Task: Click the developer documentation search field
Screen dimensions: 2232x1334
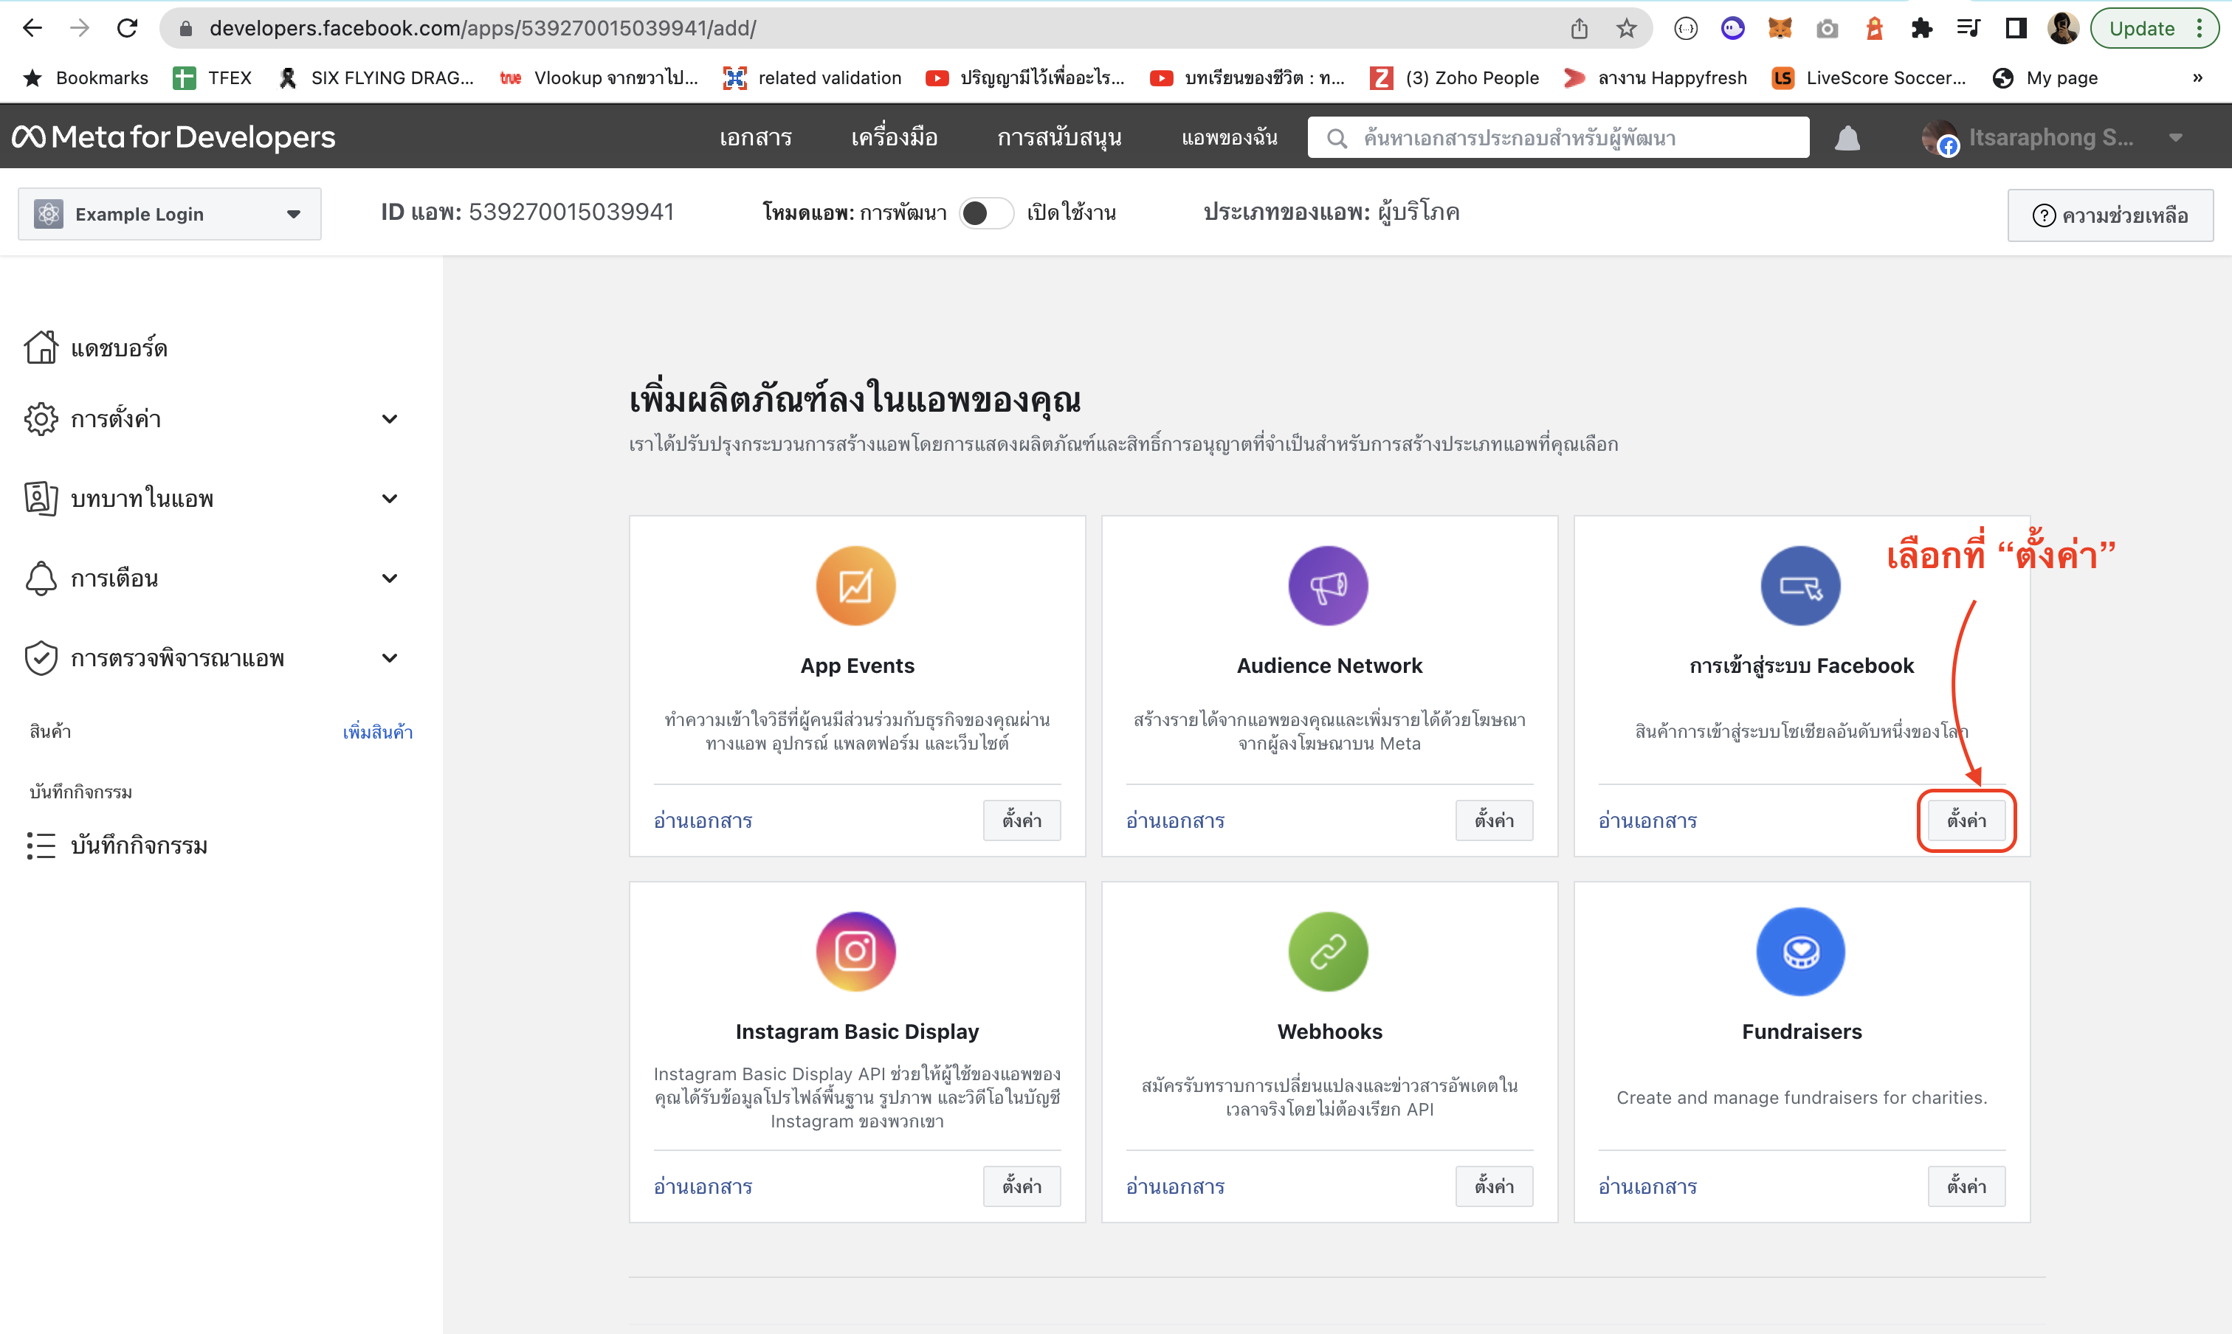Action: tap(1557, 137)
